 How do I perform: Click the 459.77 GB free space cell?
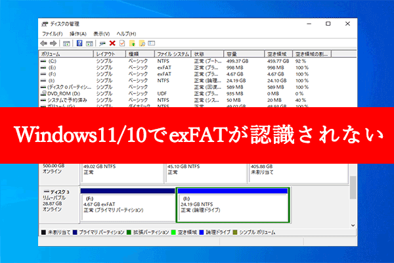pyautogui.click(x=278, y=61)
